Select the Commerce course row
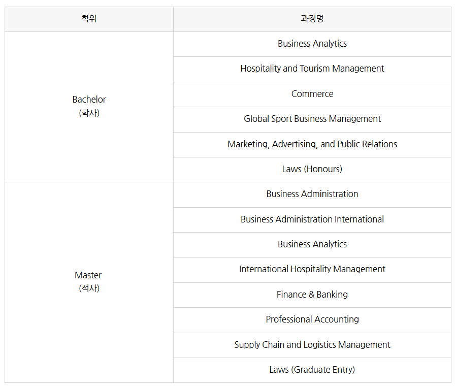456x387 pixels. (x=312, y=94)
